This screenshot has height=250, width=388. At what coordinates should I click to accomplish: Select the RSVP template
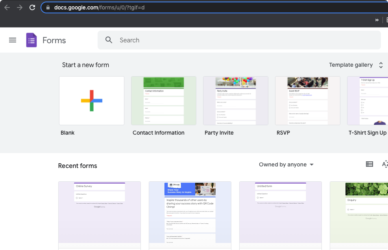pos(308,101)
